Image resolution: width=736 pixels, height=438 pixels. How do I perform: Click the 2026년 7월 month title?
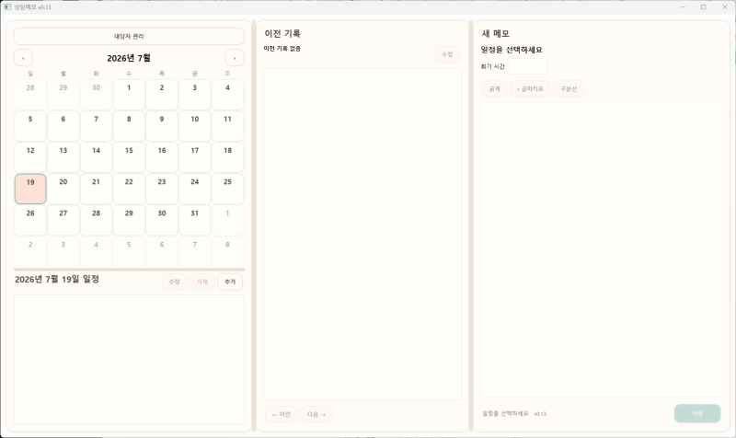click(x=129, y=58)
